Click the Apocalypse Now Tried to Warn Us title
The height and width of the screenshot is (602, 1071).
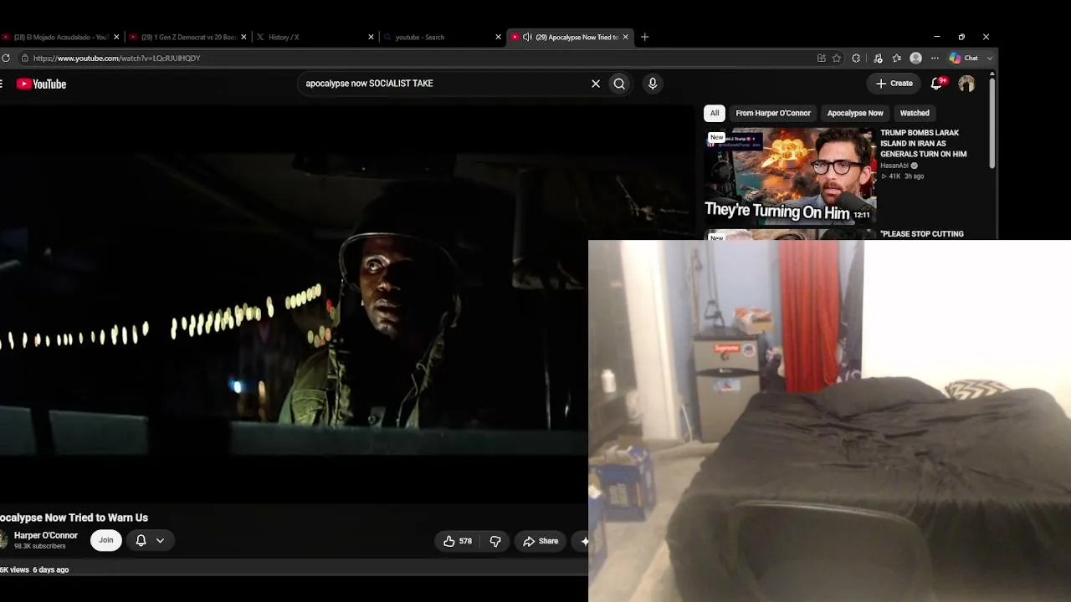click(74, 518)
